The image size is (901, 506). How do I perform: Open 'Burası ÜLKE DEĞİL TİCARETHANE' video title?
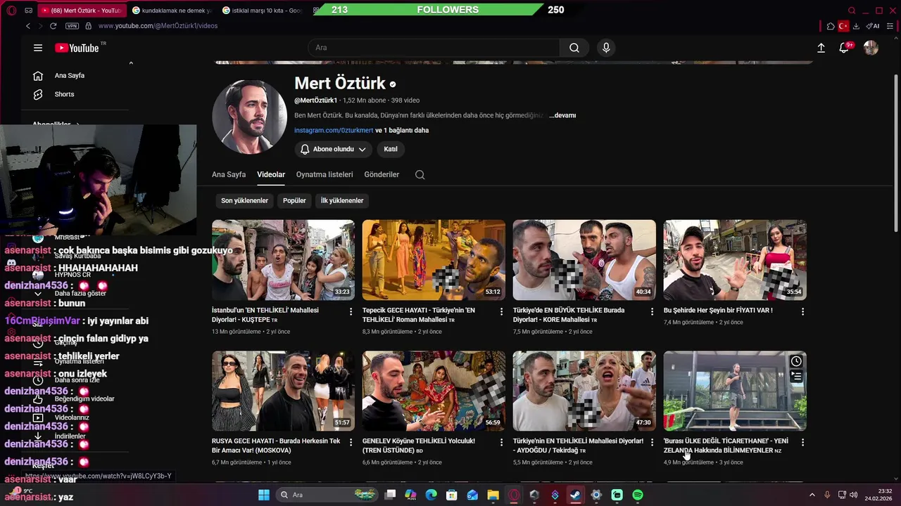pos(726,446)
